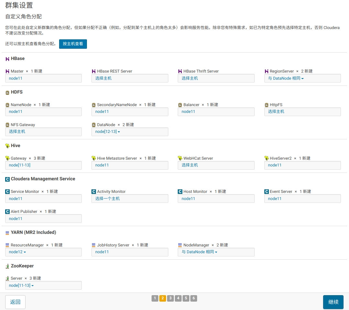This screenshot has width=349, height=310.
Task: Click node11 under Balancer
Action: [188, 112]
